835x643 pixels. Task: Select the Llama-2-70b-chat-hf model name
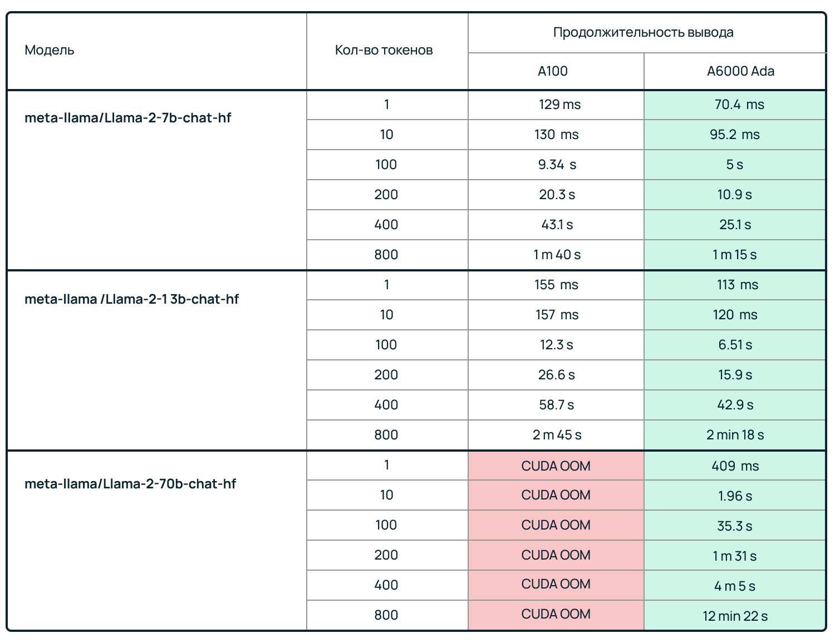click(x=130, y=484)
